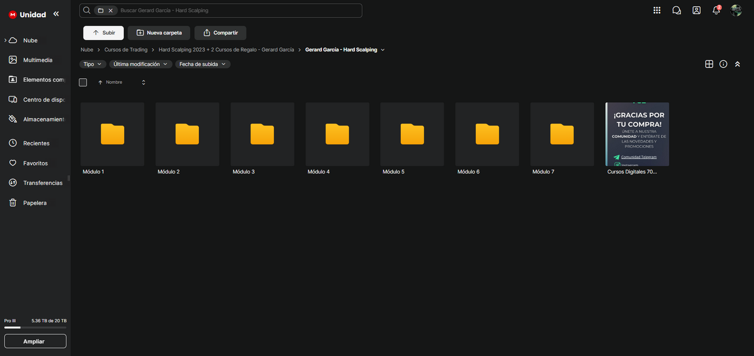
Task: Open the contacts icon in top bar
Action: pyautogui.click(x=697, y=10)
